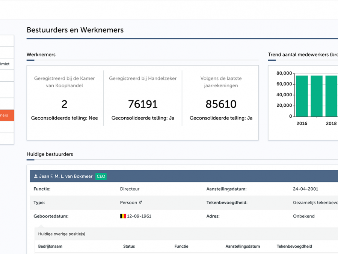Click 'Volgens de laatste jaarrekeningen' label

(x=221, y=82)
